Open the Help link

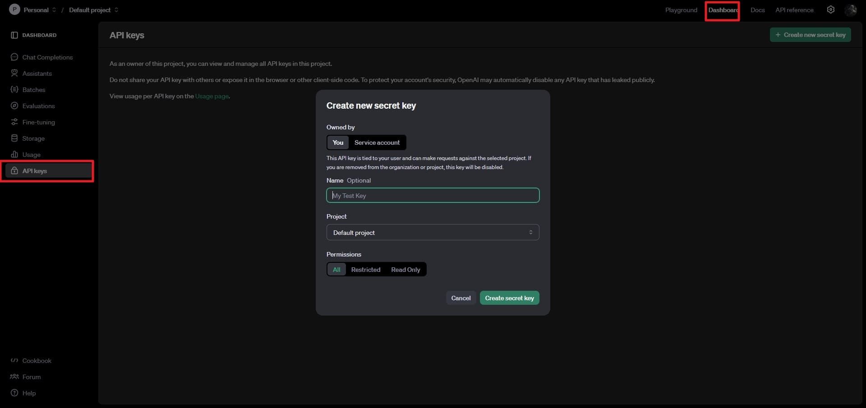29,393
